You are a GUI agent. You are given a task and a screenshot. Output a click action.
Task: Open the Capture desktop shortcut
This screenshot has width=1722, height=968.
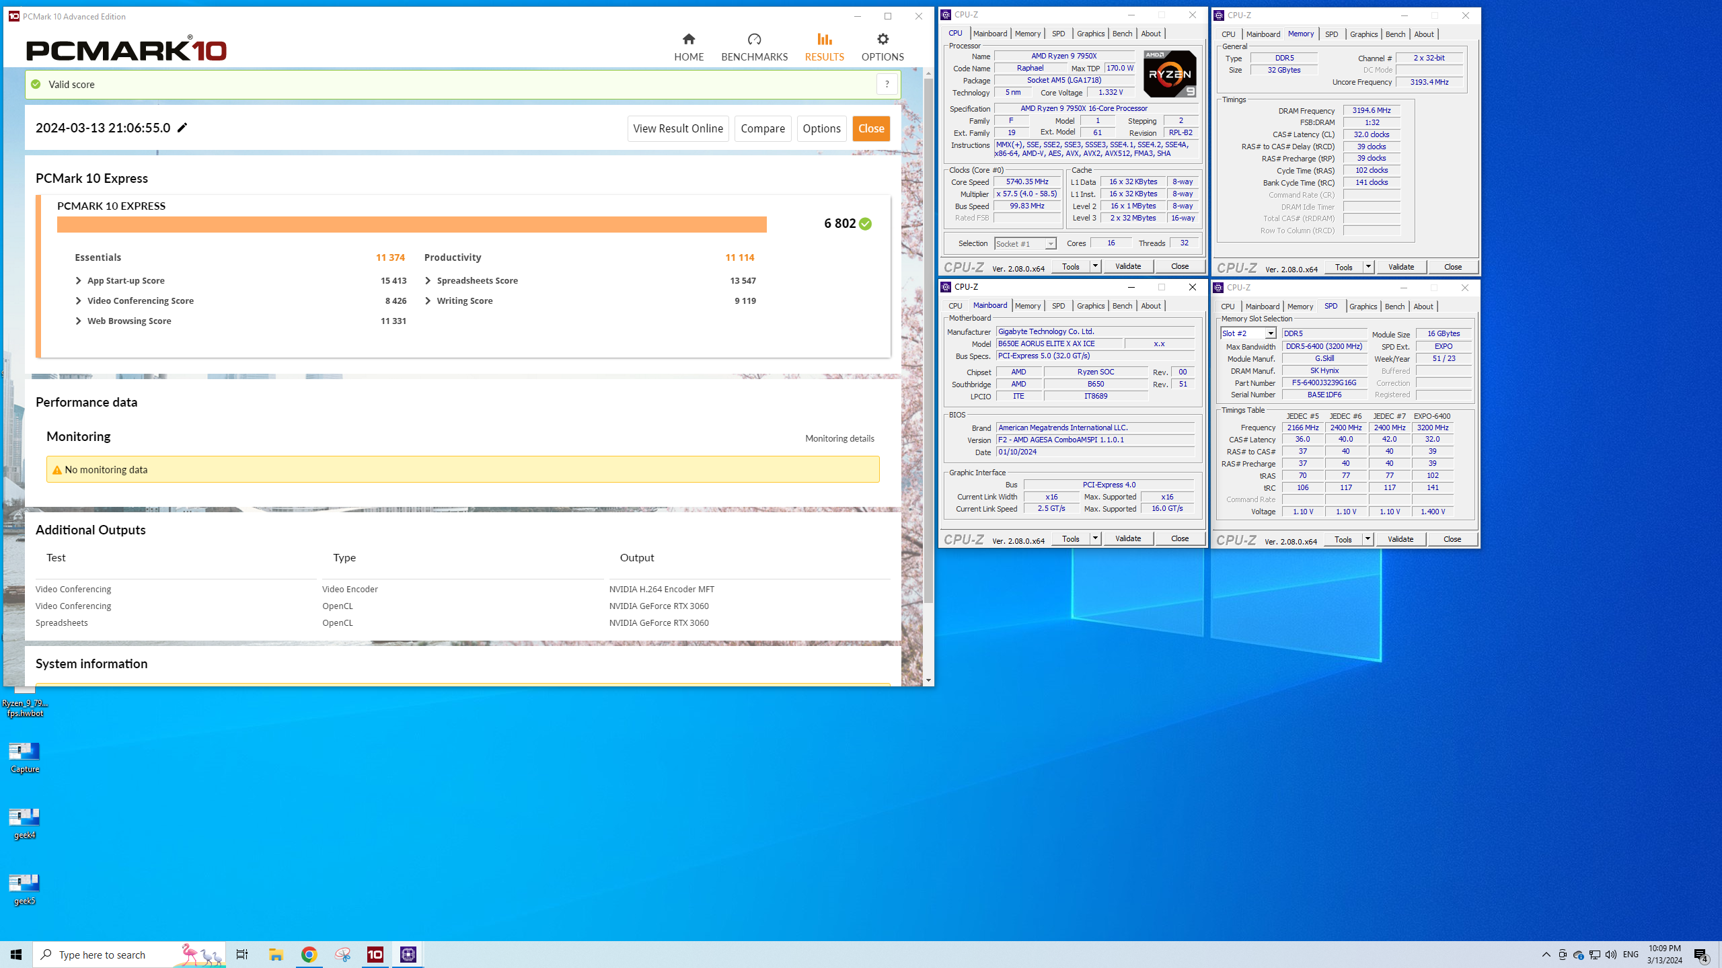[25, 757]
